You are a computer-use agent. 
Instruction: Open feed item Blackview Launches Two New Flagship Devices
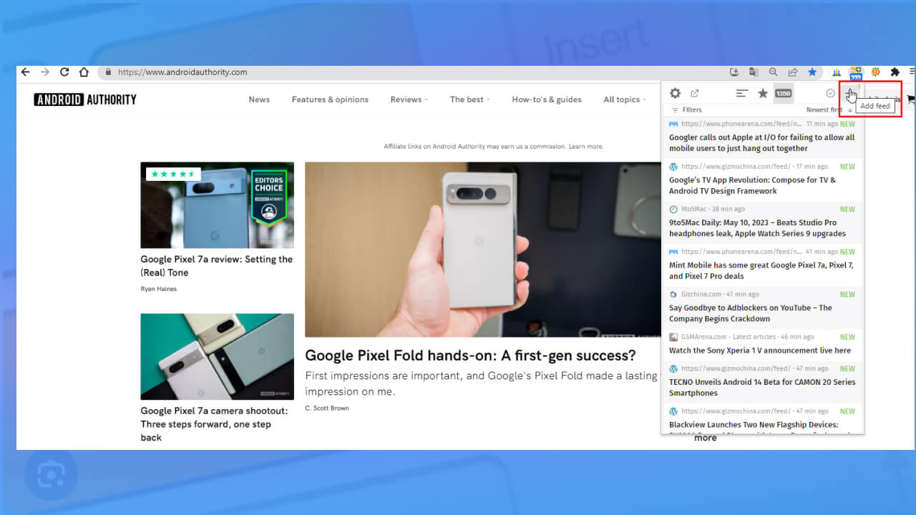click(x=754, y=425)
